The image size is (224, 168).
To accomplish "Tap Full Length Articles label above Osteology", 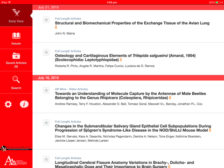I will point(68,51).
